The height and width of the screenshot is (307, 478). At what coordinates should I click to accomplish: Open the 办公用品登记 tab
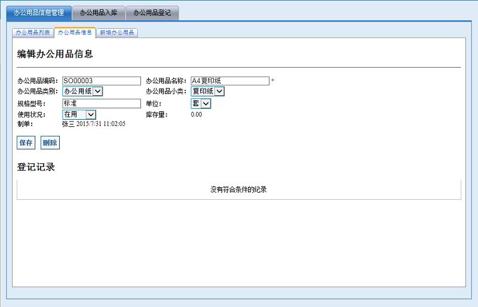(152, 13)
